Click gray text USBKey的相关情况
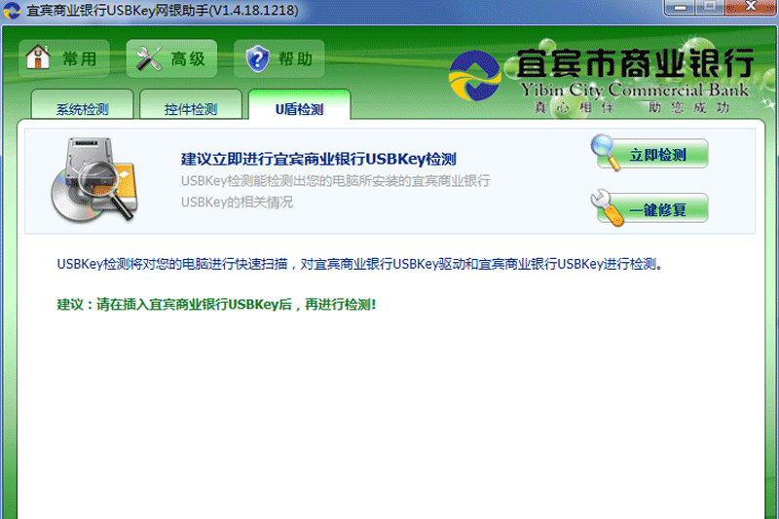This screenshot has width=779, height=519. tap(237, 203)
